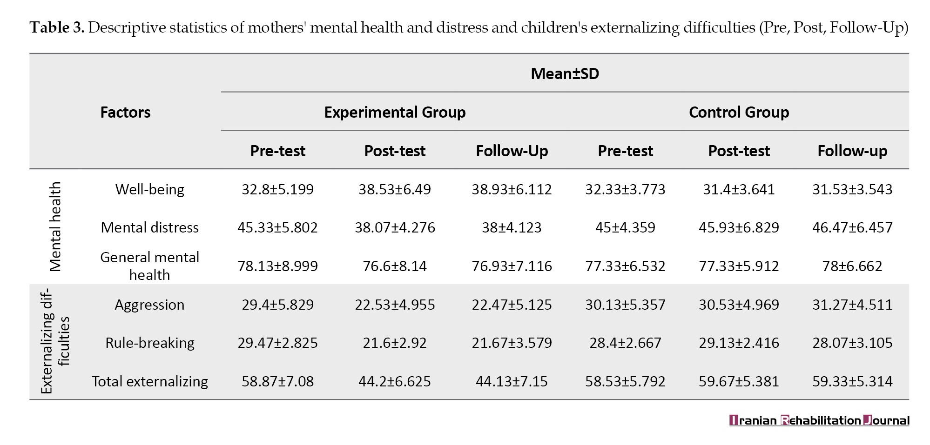
Task: Select the General mental health row label
Action: pos(149,266)
